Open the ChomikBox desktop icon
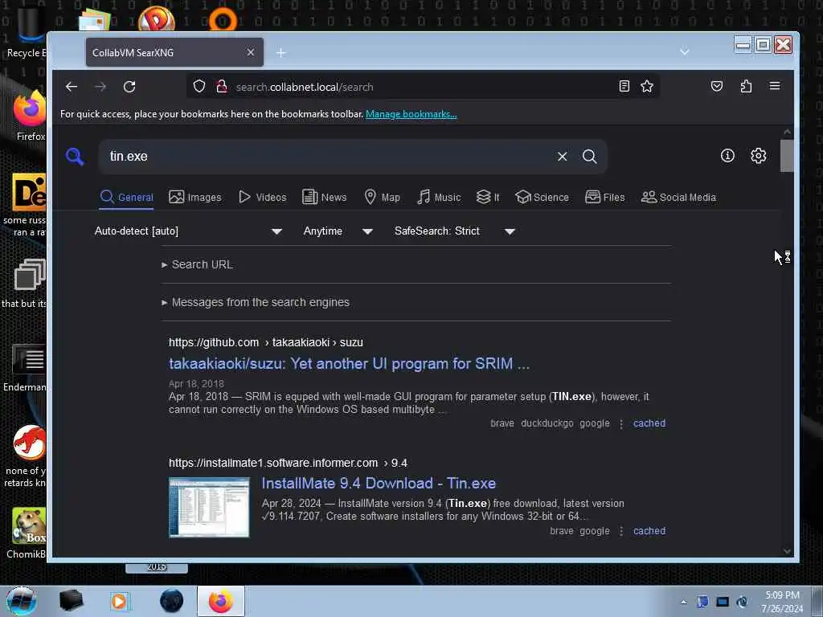The width and height of the screenshot is (823, 617). pyautogui.click(x=27, y=533)
